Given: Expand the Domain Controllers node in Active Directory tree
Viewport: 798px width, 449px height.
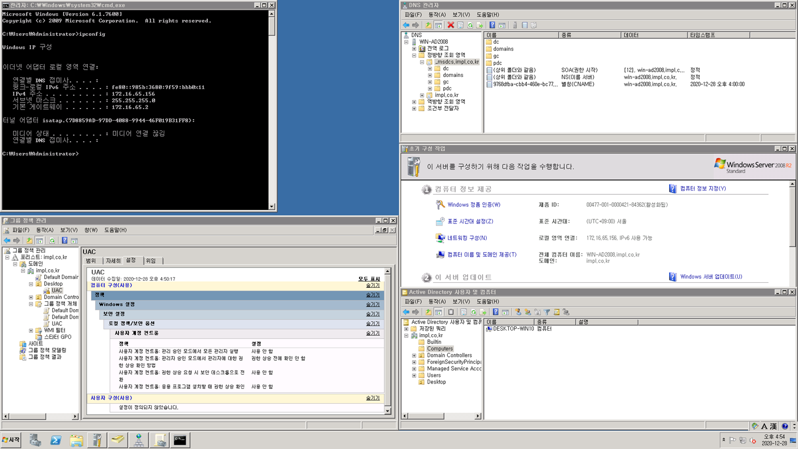Looking at the screenshot, I should coord(414,355).
